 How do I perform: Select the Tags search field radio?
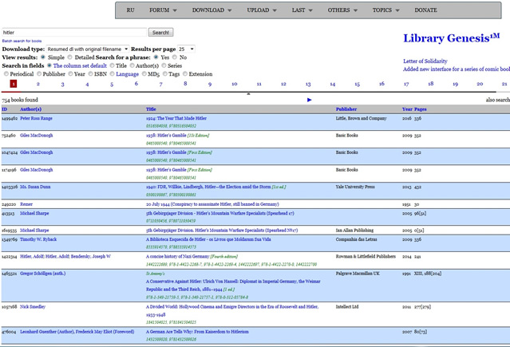click(165, 74)
